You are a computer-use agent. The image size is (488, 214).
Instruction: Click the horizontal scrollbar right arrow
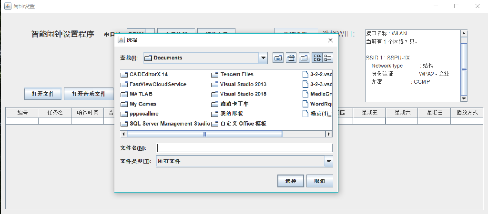[329, 134]
